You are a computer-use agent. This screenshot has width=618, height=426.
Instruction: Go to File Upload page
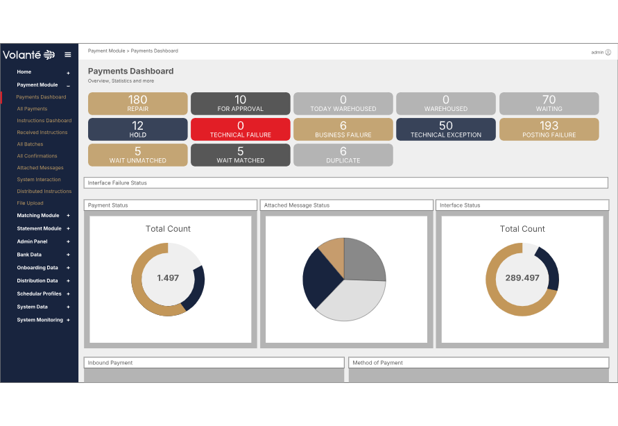click(x=30, y=203)
